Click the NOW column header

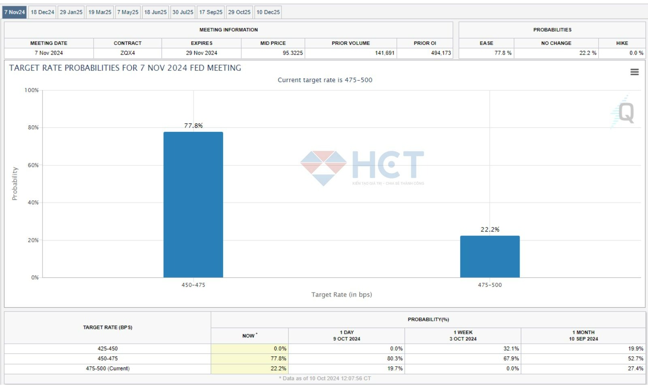249,336
